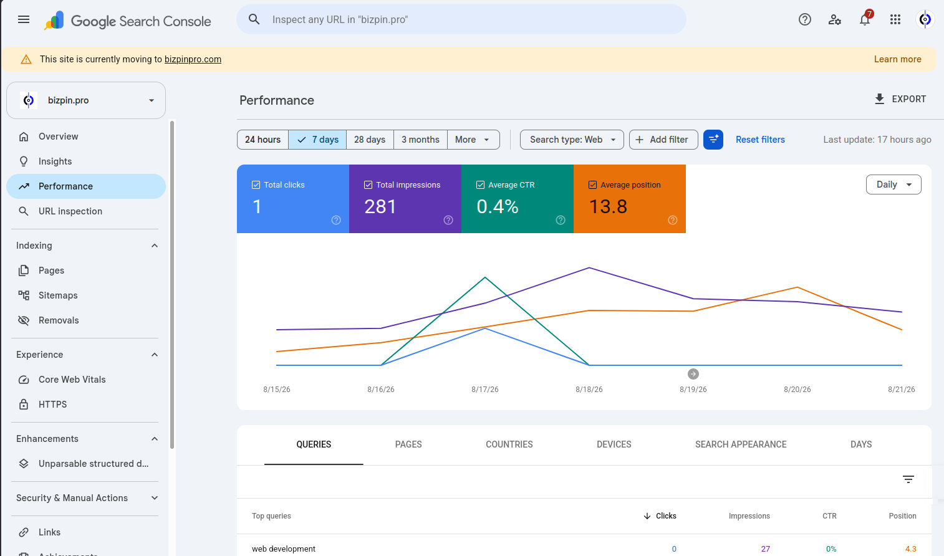This screenshot has width=944, height=556.
Task: Click the chart annotation marker near 8/19/26
Action: (x=693, y=374)
